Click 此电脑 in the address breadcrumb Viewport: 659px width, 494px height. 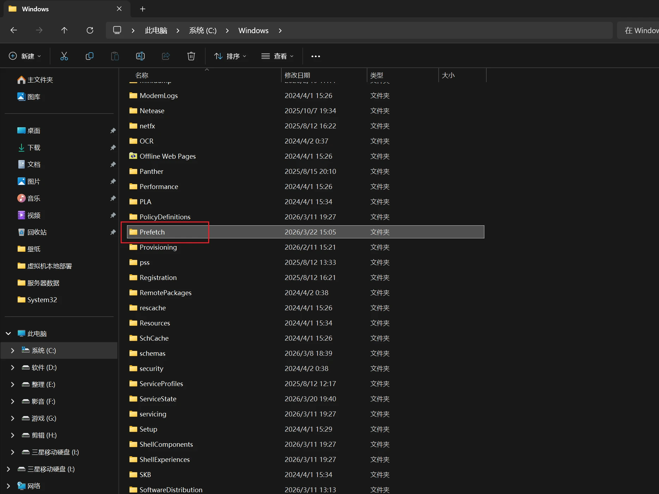156,30
